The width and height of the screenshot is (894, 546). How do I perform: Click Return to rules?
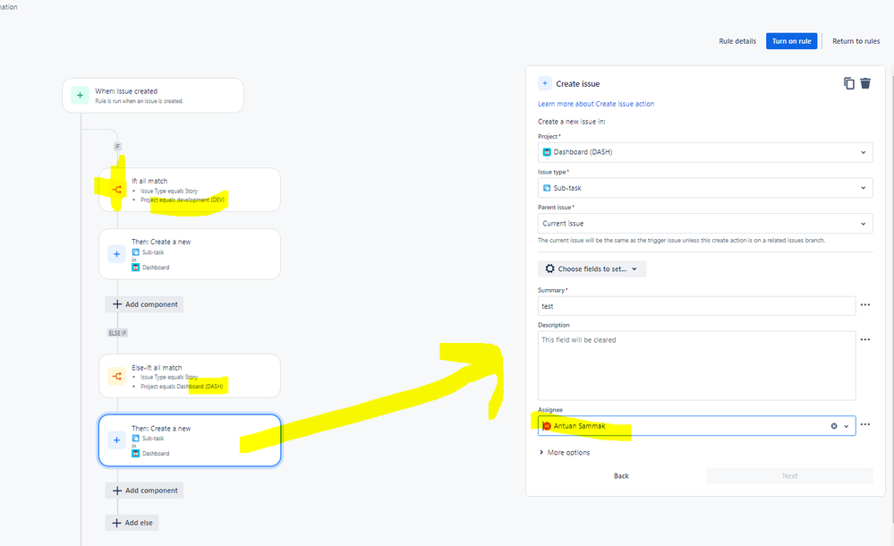[x=856, y=41]
